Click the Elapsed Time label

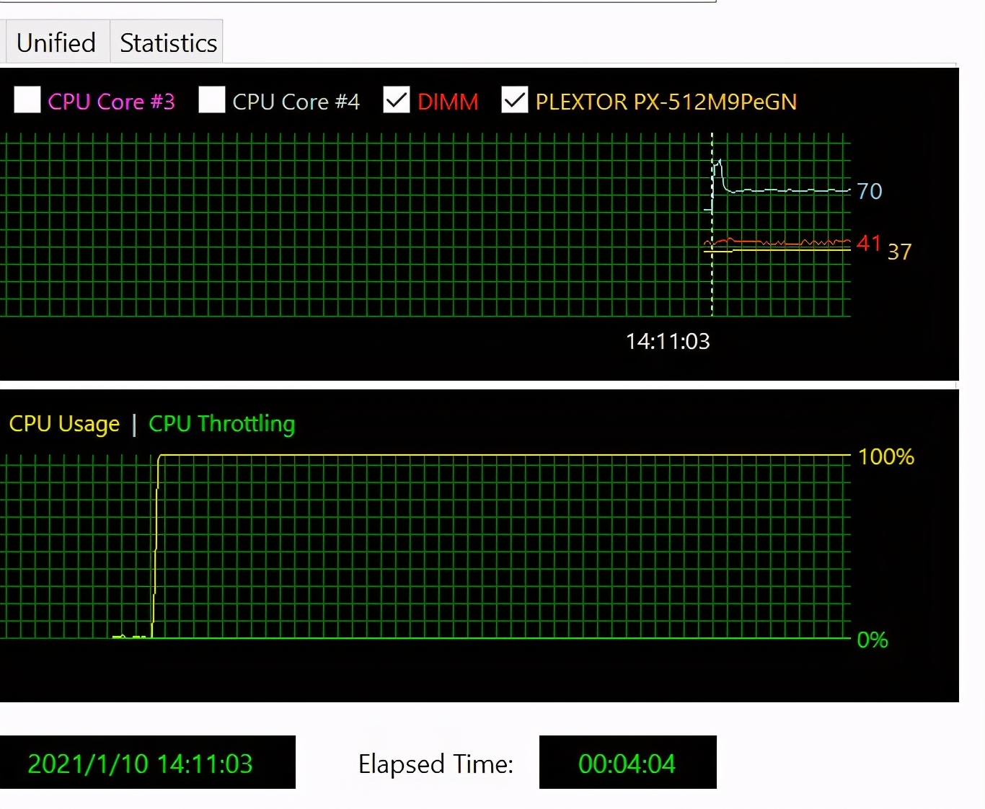click(436, 764)
